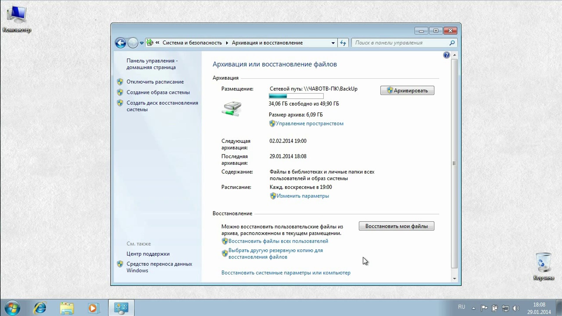Open 'Изменить параметры' link
The height and width of the screenshot is (316, 562).
coord(303,196)
